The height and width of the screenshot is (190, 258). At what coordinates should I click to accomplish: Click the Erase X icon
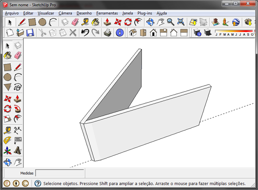click(73, 32)
